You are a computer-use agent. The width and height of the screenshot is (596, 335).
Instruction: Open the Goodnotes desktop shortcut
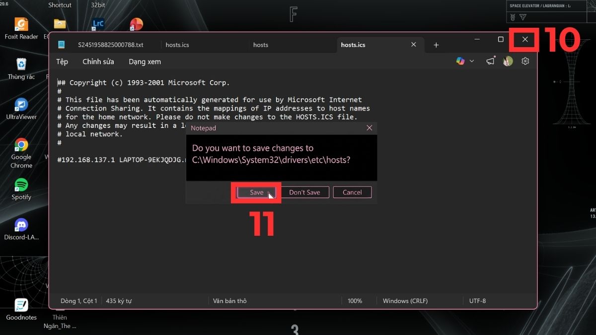[21, 309]
